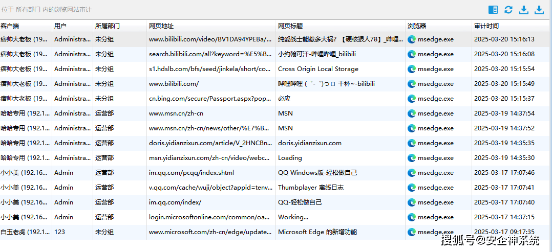
Task: Select audit time 2025-03-19 14:35:30
Action: [x=504, y=158]
